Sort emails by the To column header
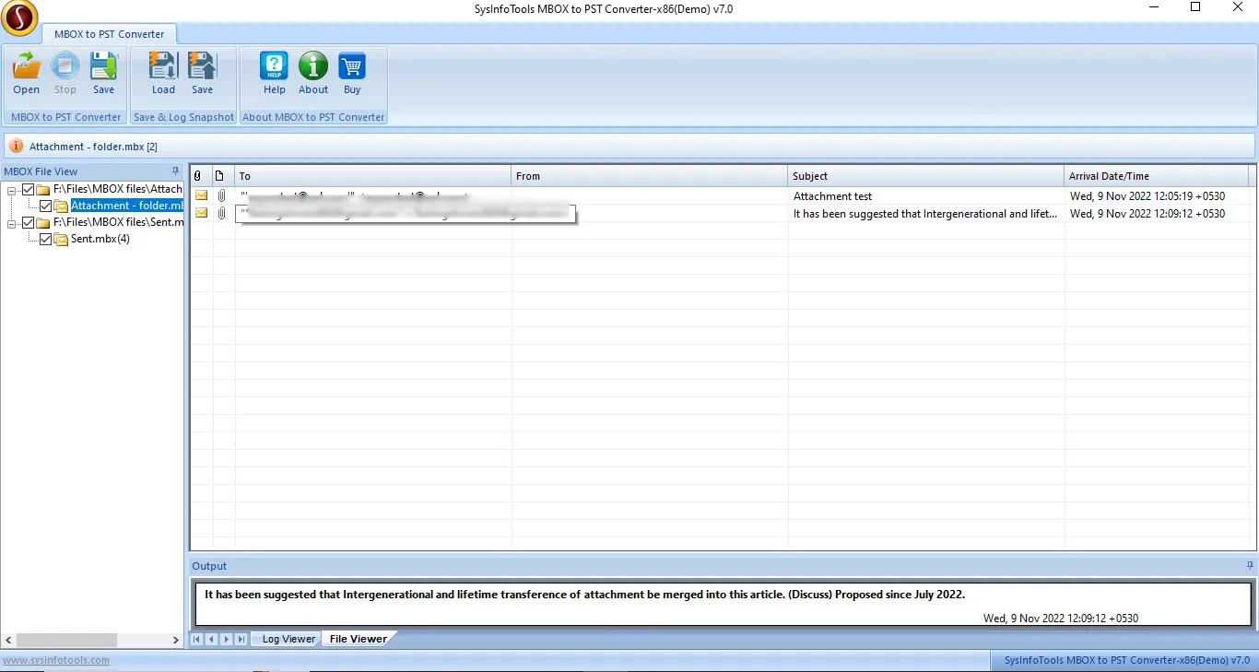 373,176
